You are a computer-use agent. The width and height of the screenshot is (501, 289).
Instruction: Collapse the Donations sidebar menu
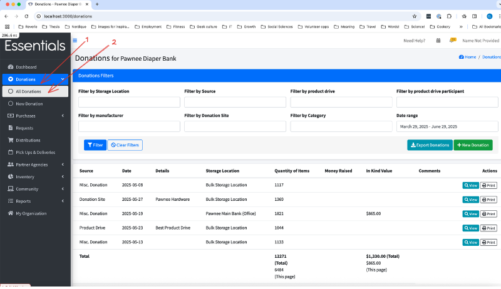click(x=35, y=79)
